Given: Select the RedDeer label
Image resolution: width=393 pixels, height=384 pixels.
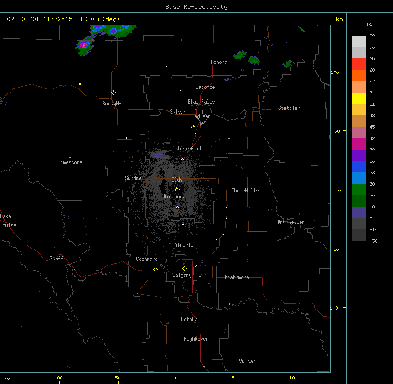Looking at the screenshot, I should (201, 116).
